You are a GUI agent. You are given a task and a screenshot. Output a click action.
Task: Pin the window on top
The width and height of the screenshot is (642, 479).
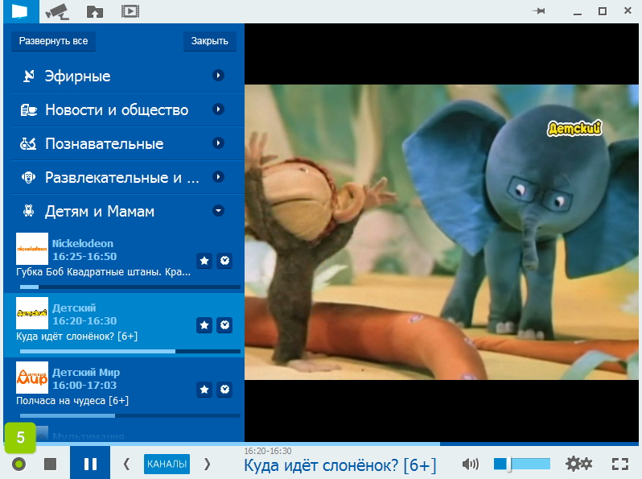pos(539,11)
